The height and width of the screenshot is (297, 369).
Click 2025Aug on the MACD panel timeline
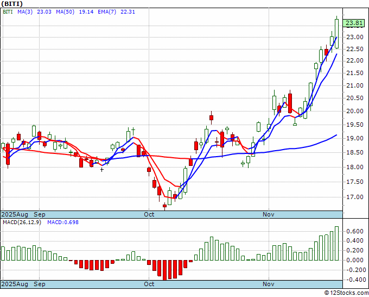tap(15, 284)
